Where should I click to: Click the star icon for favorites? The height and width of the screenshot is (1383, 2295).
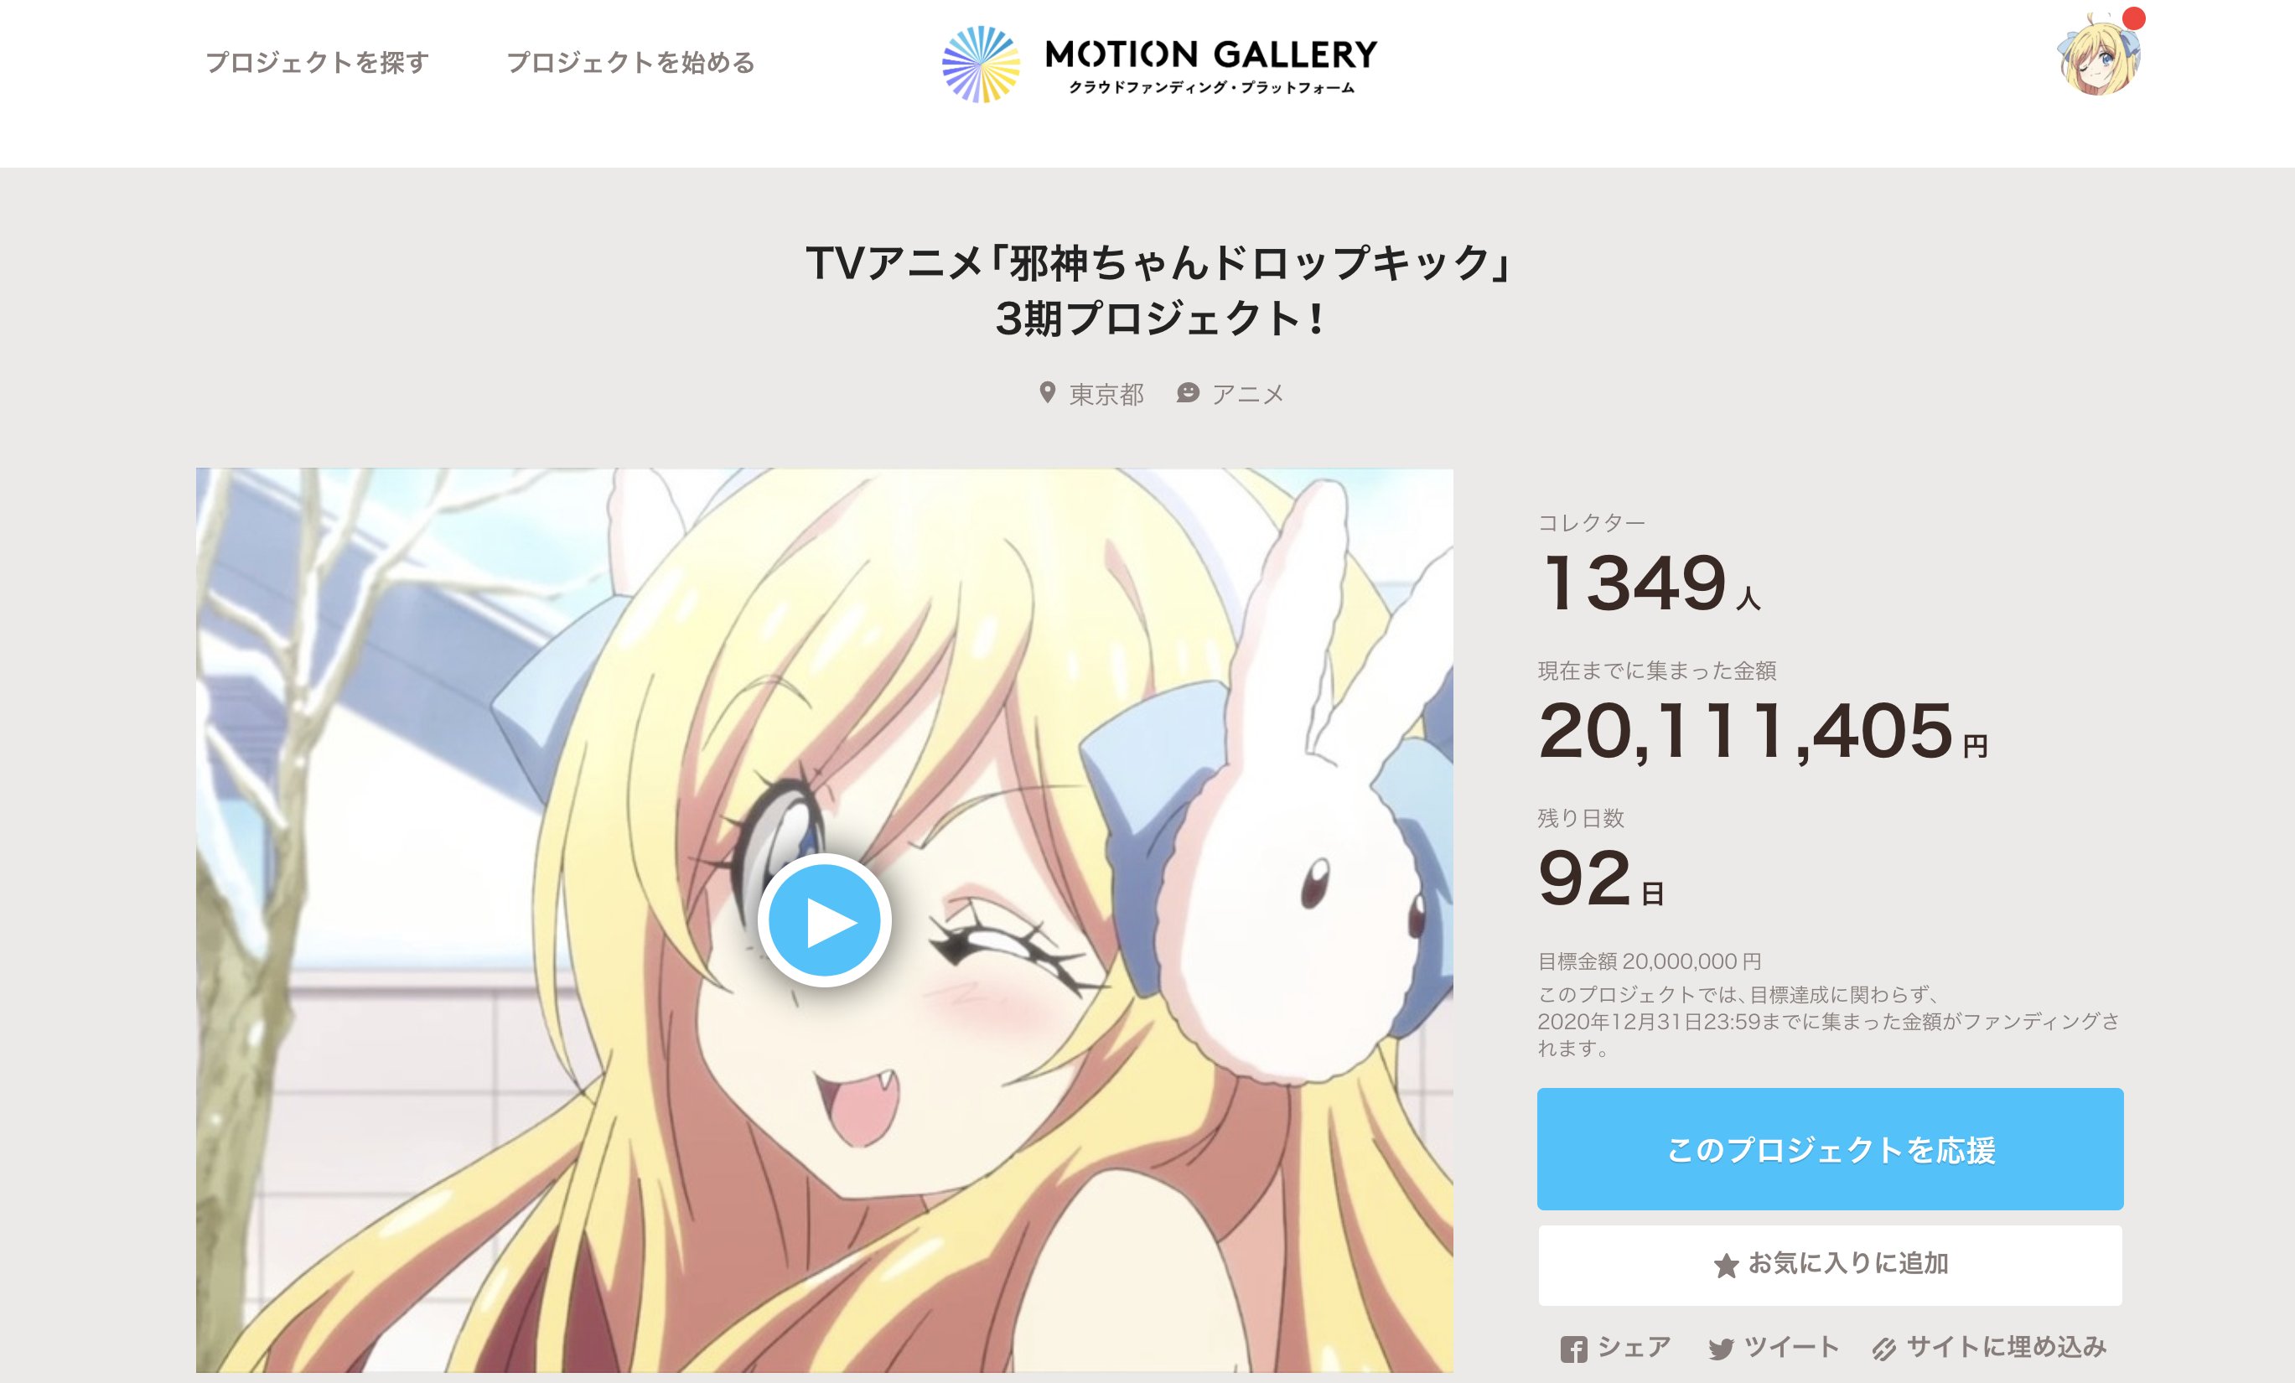(x=1726, y=1265)
